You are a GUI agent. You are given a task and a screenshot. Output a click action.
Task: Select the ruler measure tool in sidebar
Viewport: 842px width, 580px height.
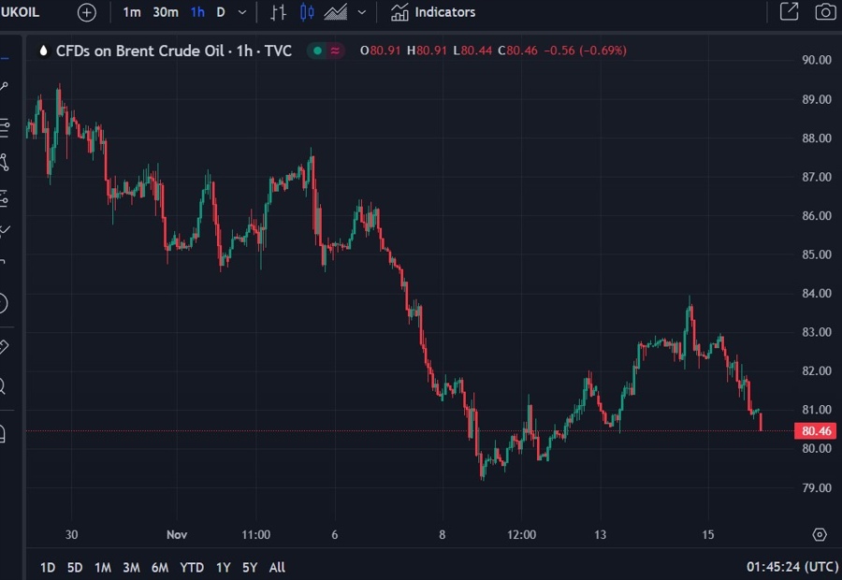3,346
